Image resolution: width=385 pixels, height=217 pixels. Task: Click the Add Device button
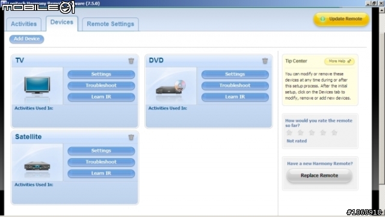[x=26, y=39]
